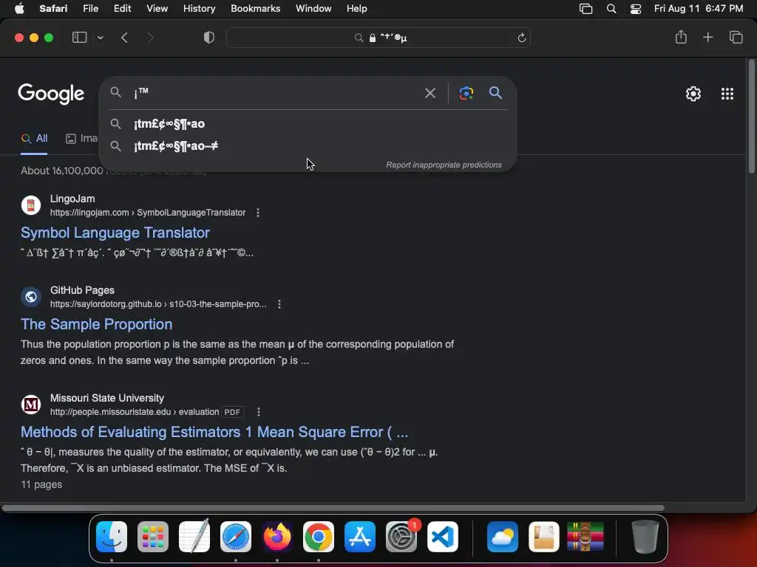
Task: Open the Trash in the Dock
Action: coord(645,537)
